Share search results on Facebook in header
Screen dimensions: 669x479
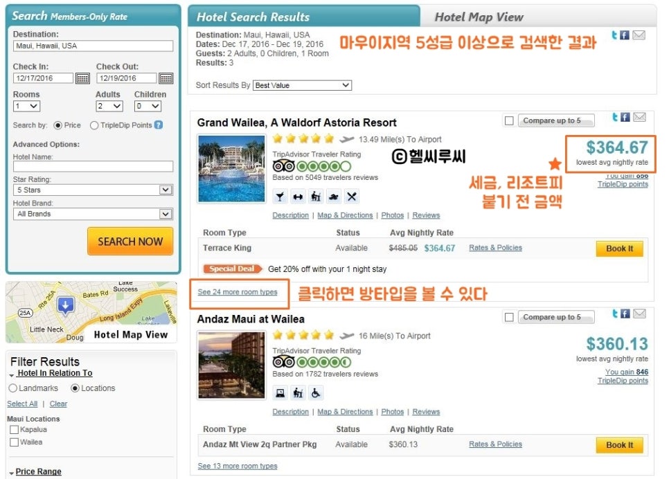pyautogui.click(x=625, y=35)
